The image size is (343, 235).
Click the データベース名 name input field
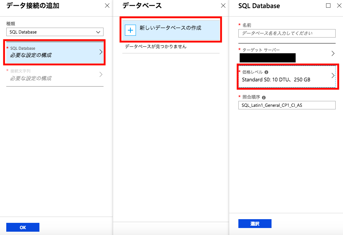[287, 33]
